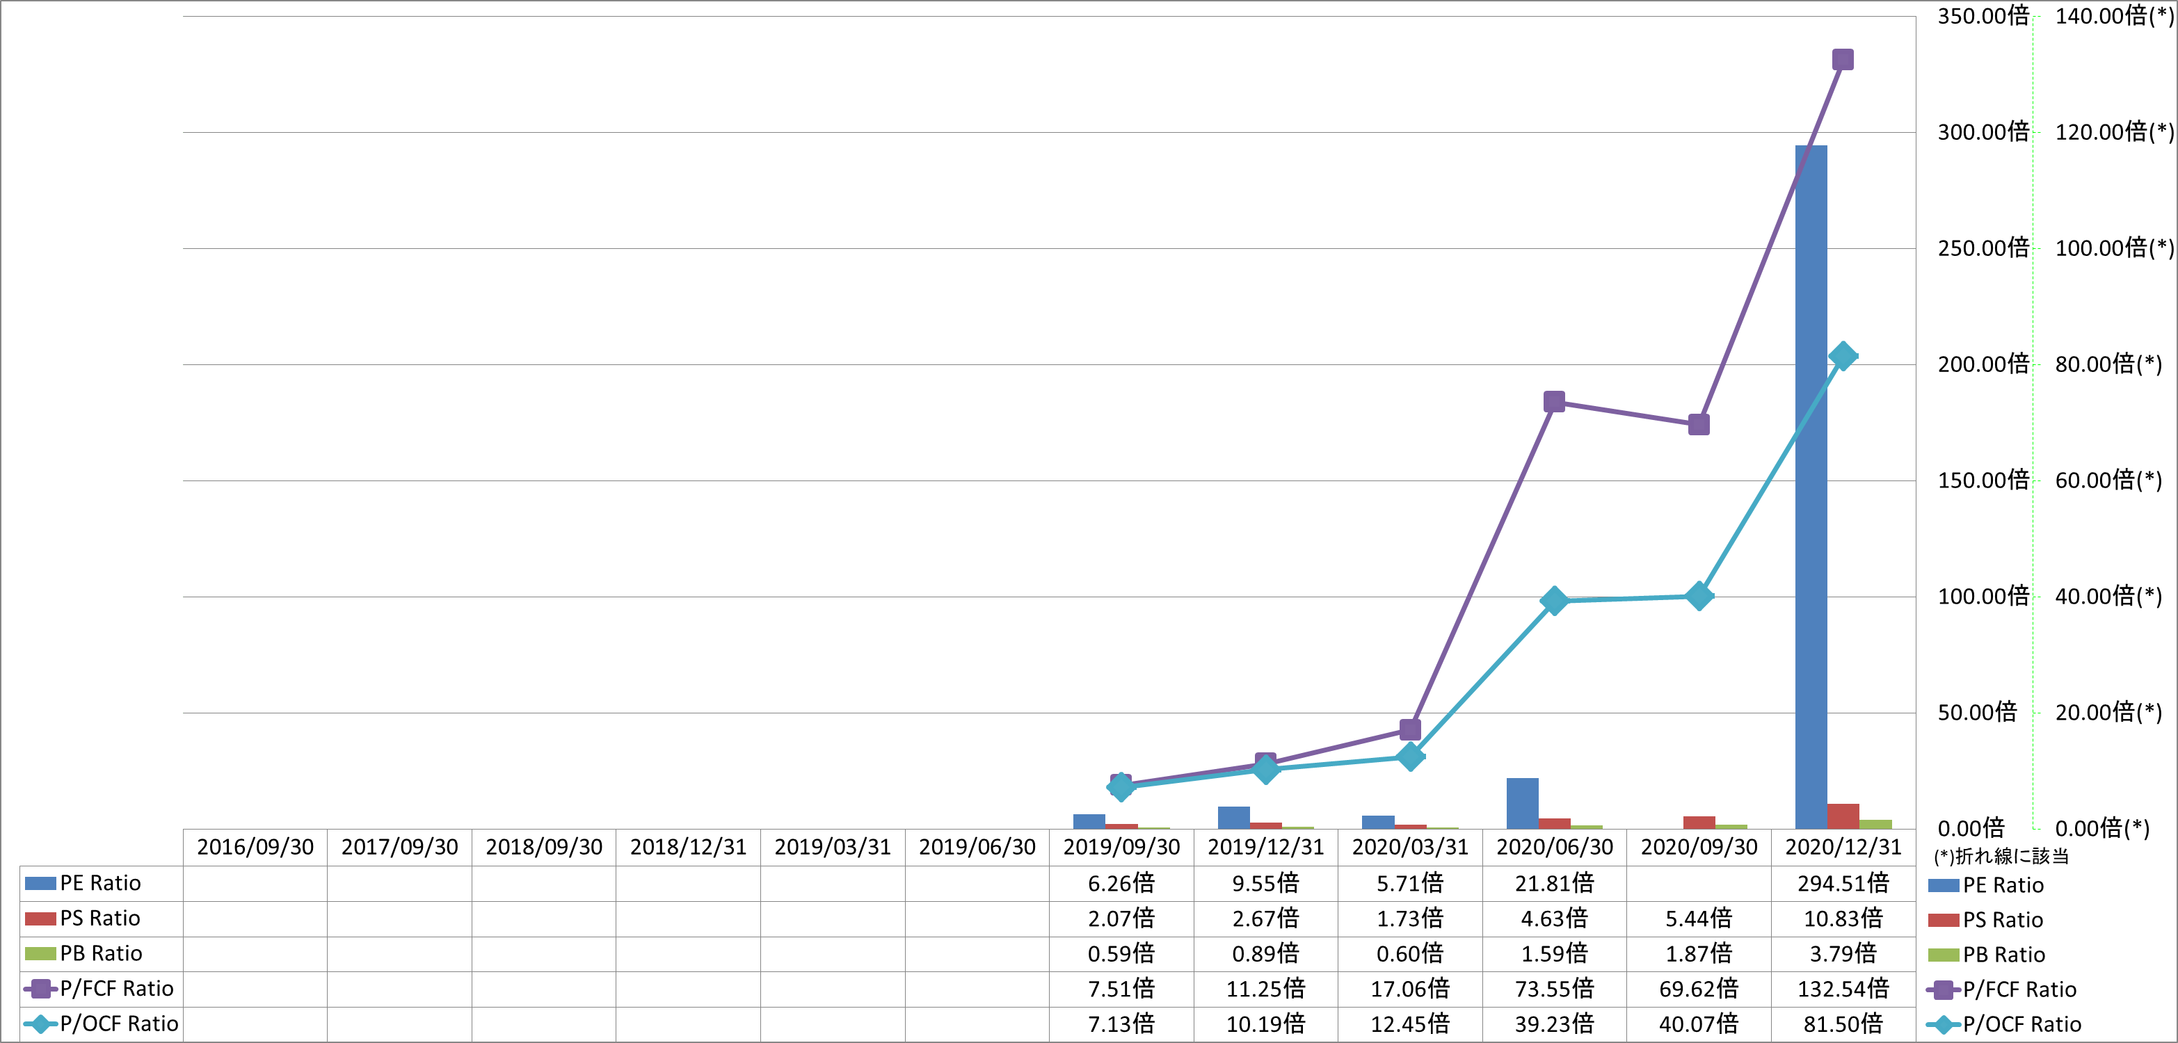This screenshot has height=1043, width=2178.
Task: Click the 140.00倍(*) secondary axis label
Action: pos(2114,16)
